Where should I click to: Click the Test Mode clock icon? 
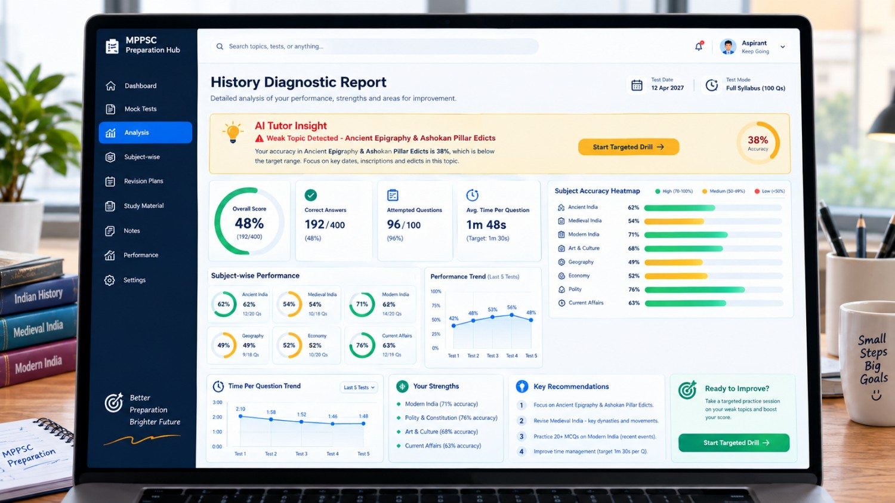tap(711, 85)
